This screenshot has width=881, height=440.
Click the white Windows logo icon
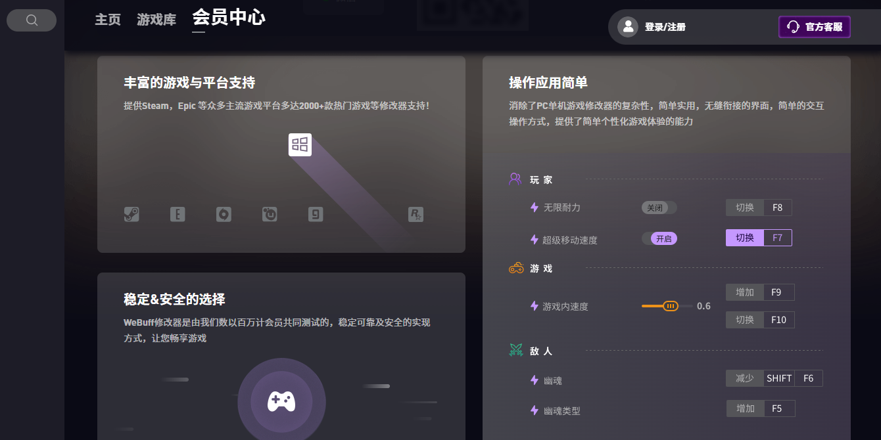(x=300, y=144)
